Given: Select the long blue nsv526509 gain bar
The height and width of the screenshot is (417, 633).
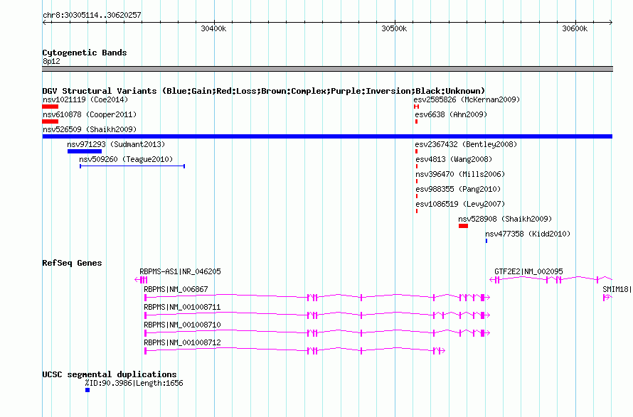Looking at the screenshot, I should 327,136.
